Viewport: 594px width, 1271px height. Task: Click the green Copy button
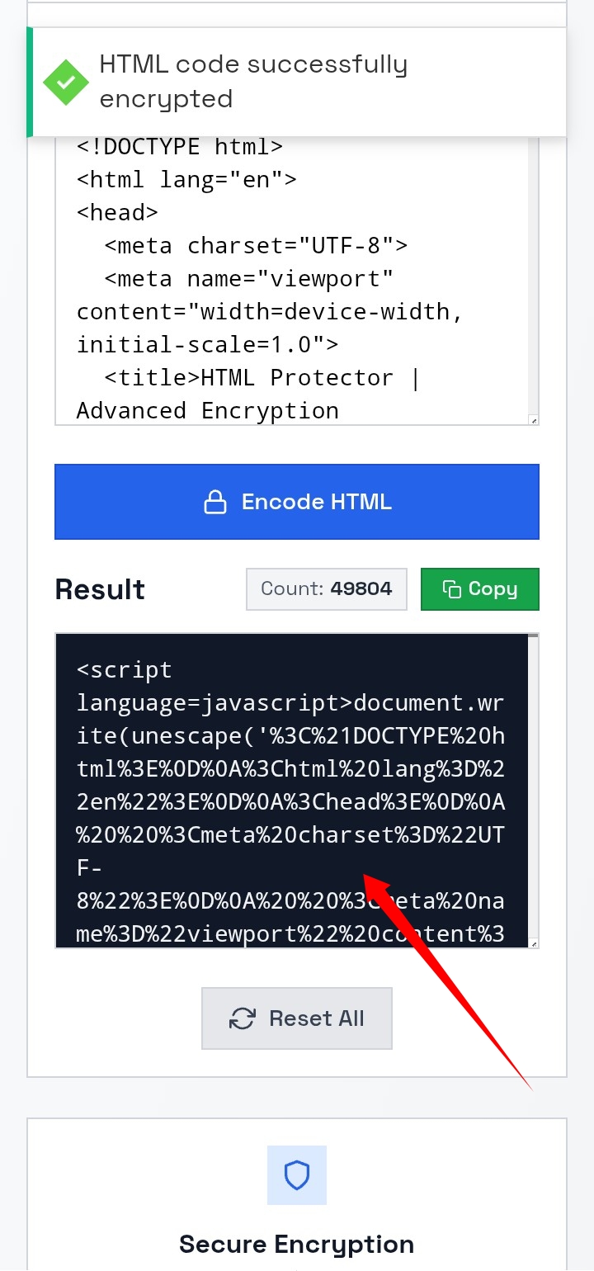(480, 588)
